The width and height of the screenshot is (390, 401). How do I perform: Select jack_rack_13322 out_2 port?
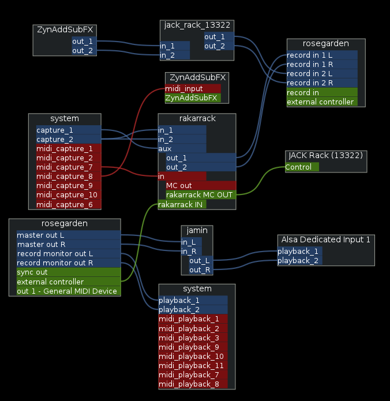(x=219, y=46)
